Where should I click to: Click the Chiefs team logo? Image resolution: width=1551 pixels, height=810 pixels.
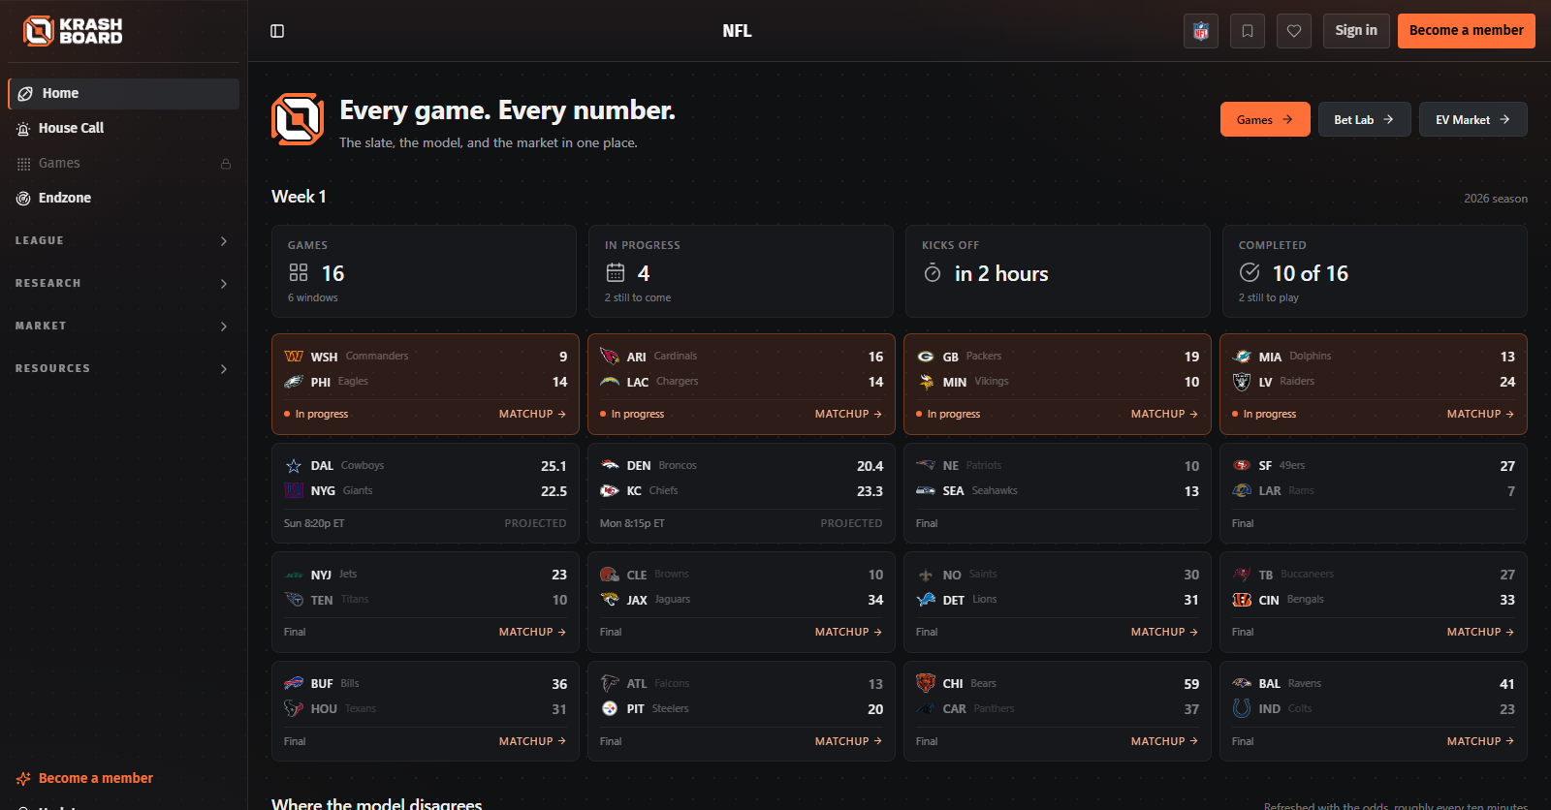610,491
